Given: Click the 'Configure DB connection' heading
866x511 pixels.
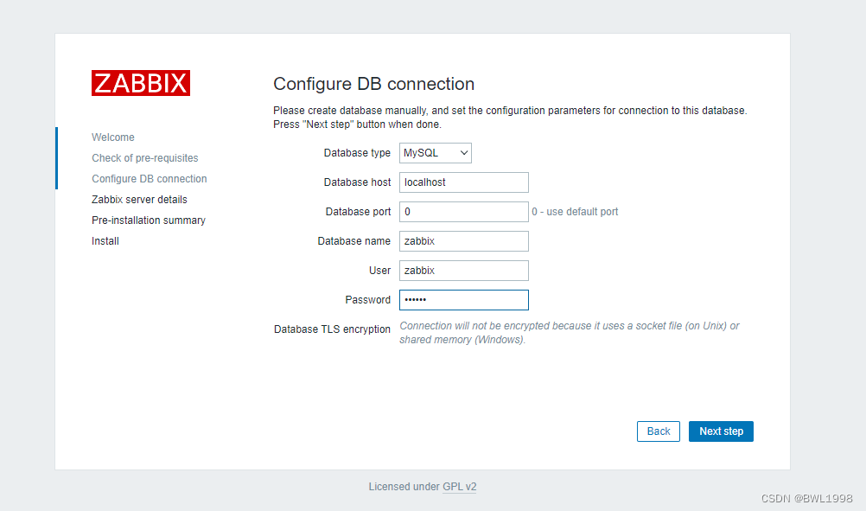Looking at the screenshot, I should click(x=374, y=84).
